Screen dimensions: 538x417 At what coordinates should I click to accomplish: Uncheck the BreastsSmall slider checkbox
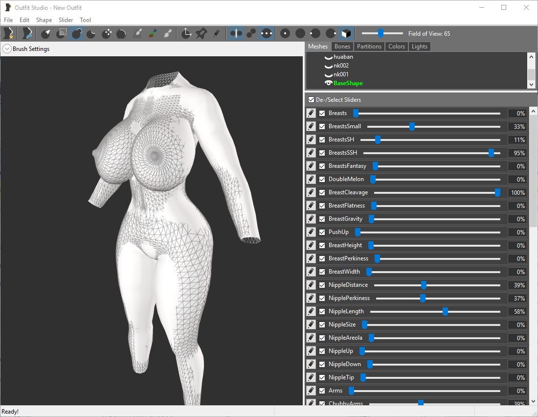322,126
